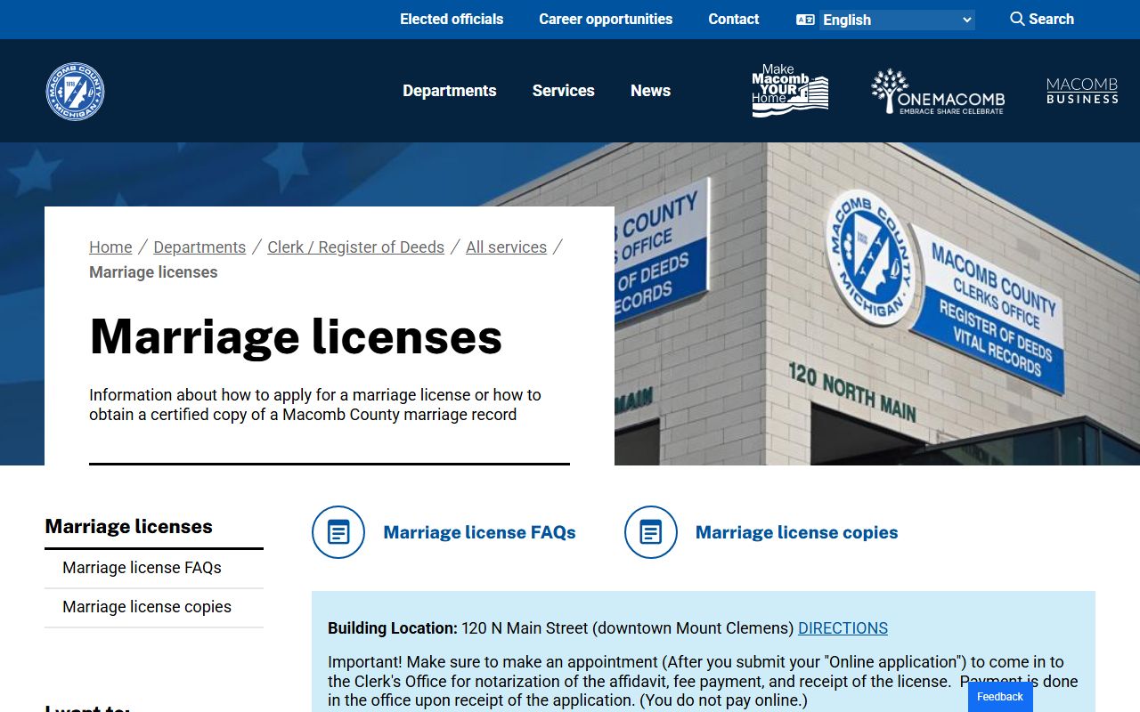Open the Departments menu
This screenshot has height=712, width=1140.
tap(450, 91)
